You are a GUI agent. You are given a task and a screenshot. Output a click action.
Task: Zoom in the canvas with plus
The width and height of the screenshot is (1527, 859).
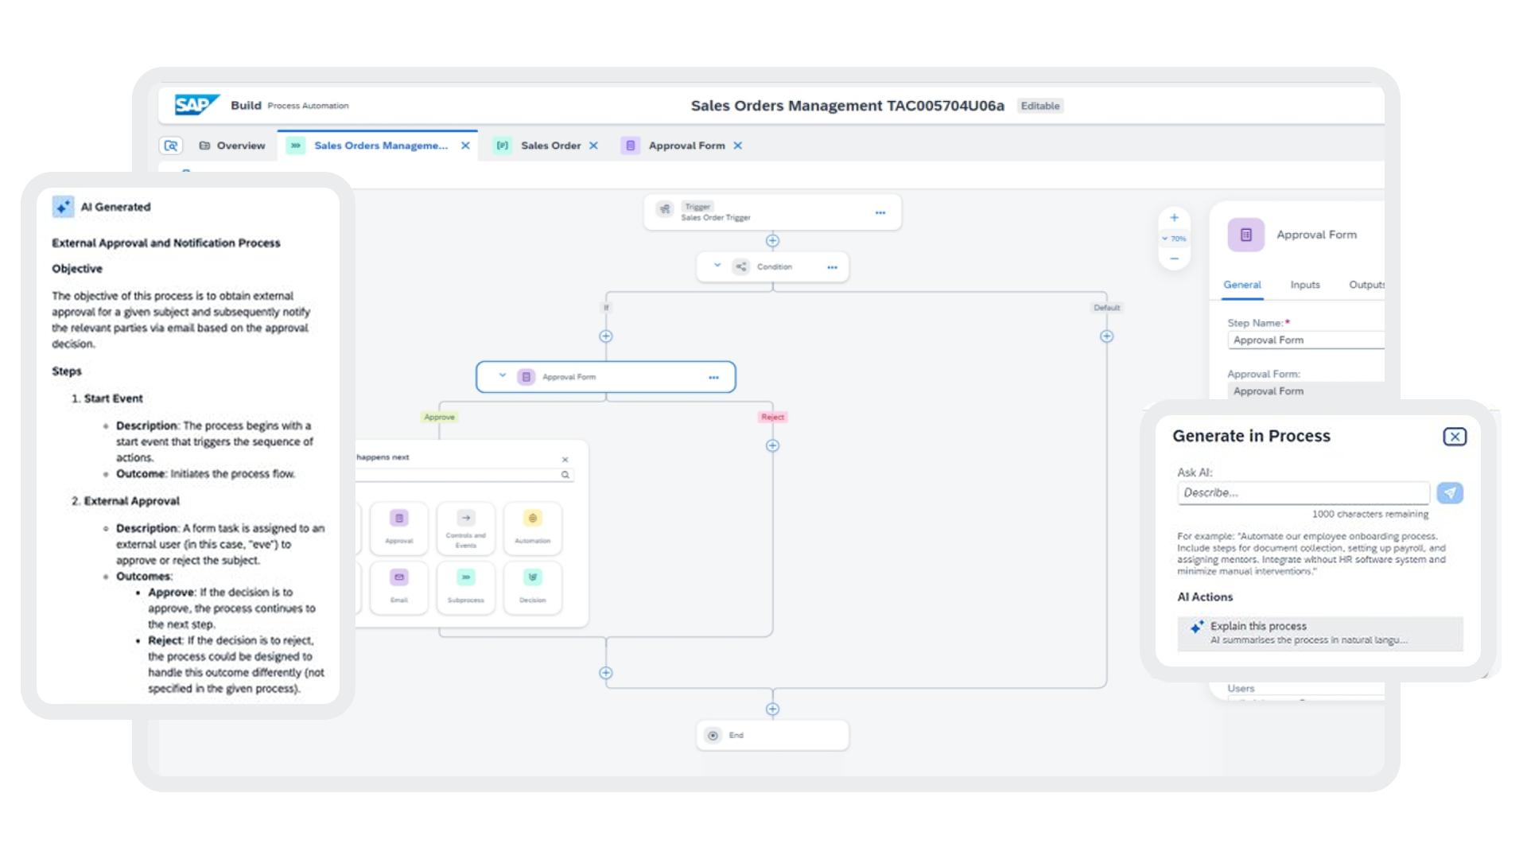pos(1174,218)
